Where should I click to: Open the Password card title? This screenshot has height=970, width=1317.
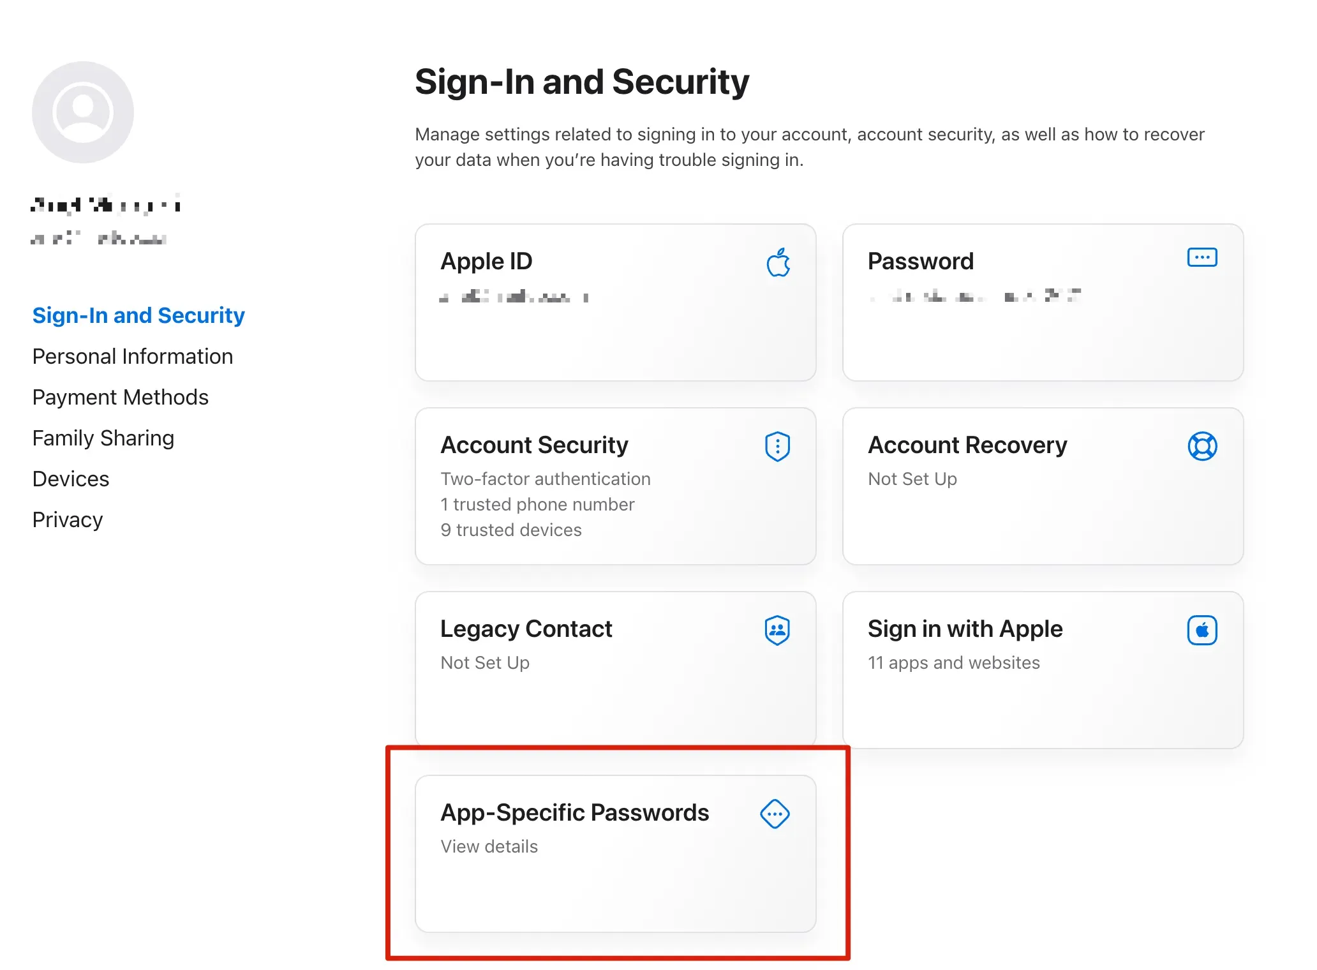920,261
